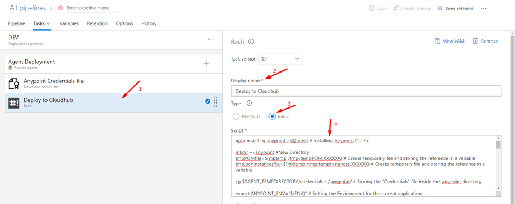Open the Task version dropdown

280,59
